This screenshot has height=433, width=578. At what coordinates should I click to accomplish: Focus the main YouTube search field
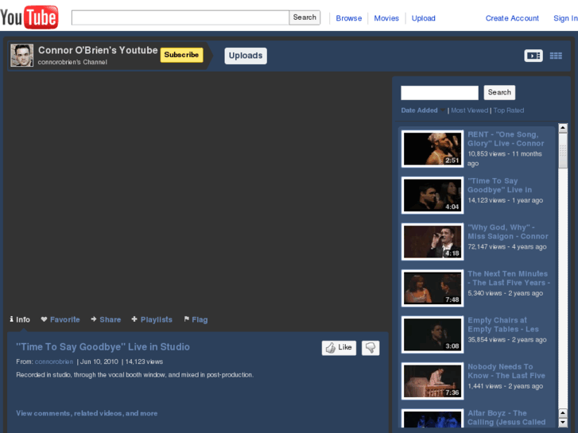180,17
